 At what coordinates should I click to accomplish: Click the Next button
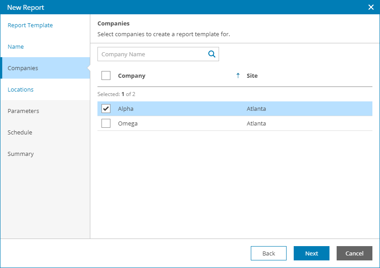point(312,253)
